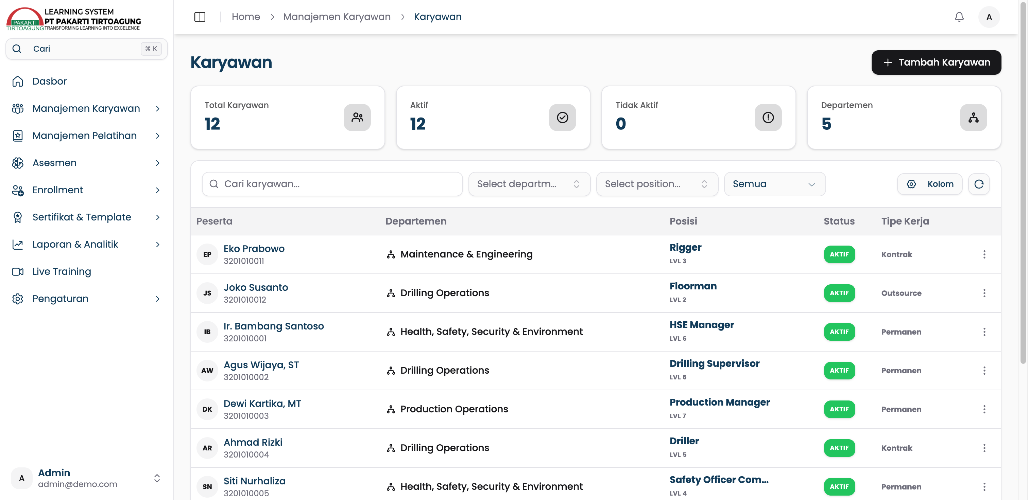Open row actions for Siti Nurhaliza
This screenshot has height=500, width=1028.
click(x=984, y=486)
